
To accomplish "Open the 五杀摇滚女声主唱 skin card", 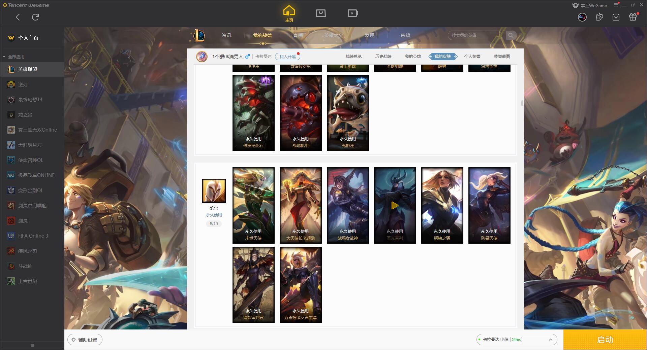I will pyautogui.click(x=301, y=285).
